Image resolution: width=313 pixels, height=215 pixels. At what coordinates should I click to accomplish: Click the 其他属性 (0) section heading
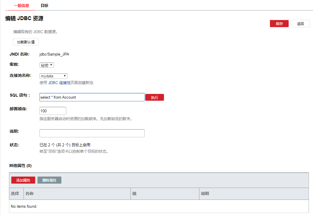coord(20,166)
